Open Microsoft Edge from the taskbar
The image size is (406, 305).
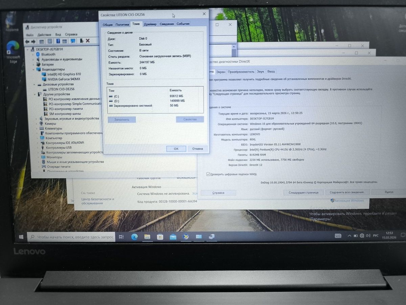(134, 237)
